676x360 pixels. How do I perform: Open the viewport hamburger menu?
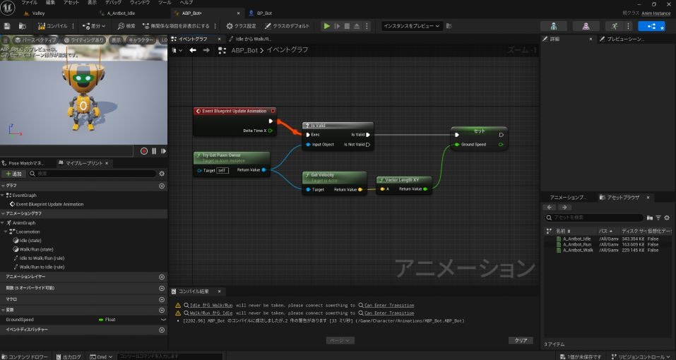point(5,40)
